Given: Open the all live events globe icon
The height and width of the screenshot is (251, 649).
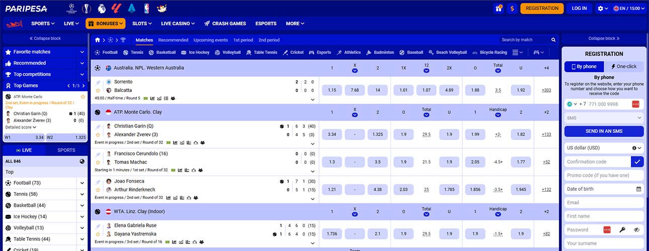Looking at the screenshot, I should point(82,161).
